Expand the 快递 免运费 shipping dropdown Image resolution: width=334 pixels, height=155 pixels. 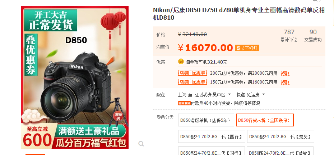coord(251,94)
